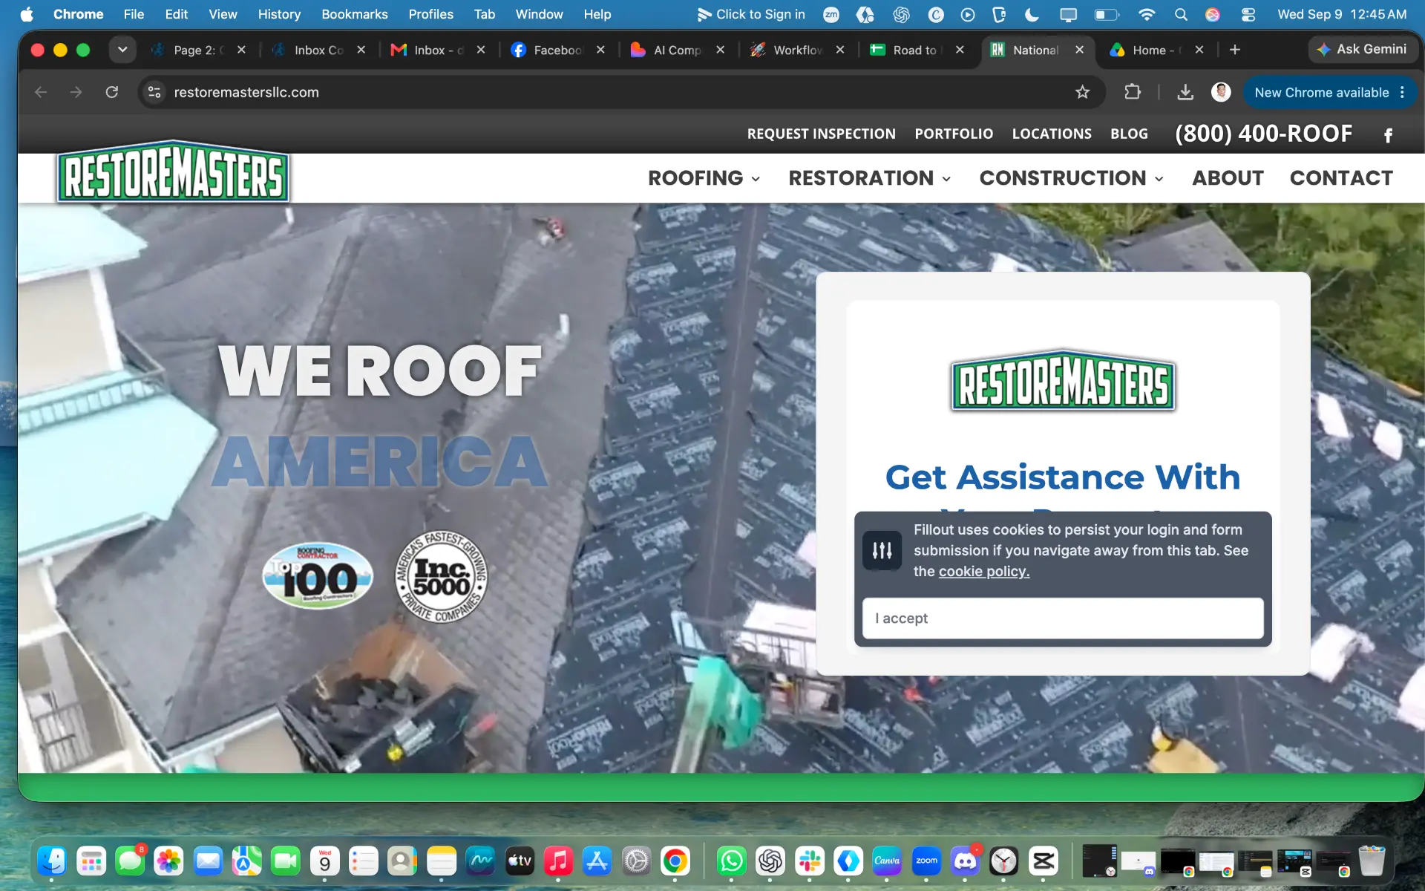Image resolution: width=1425 pixels, height=891 pixels.
Task: Open ChatGPT in the dock
Action: pos(770,861)
